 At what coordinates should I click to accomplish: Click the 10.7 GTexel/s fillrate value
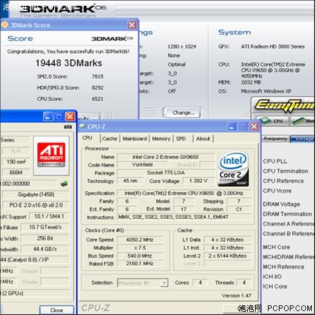pos(45,227)
